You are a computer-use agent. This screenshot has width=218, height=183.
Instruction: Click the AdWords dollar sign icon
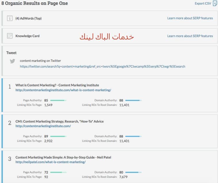(x=10, y=18)
